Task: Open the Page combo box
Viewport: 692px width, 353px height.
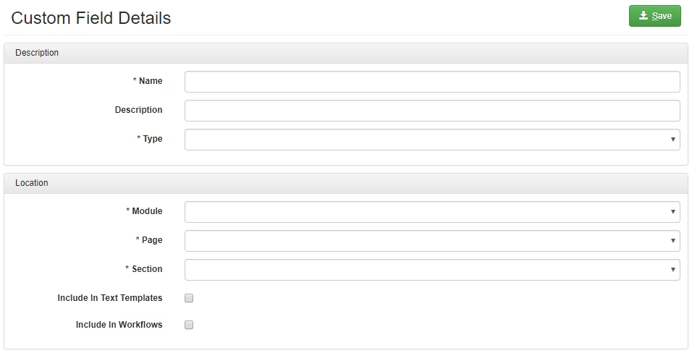Action: tap(432, 241)
